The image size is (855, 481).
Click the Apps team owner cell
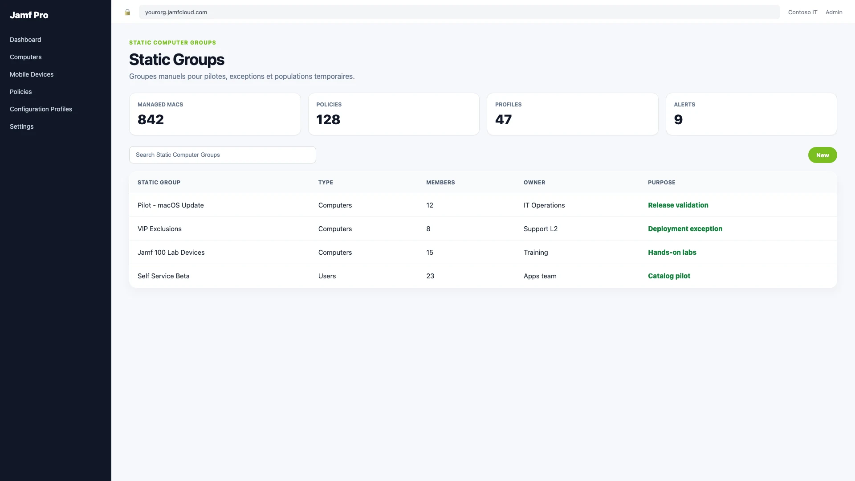(540, 276)
